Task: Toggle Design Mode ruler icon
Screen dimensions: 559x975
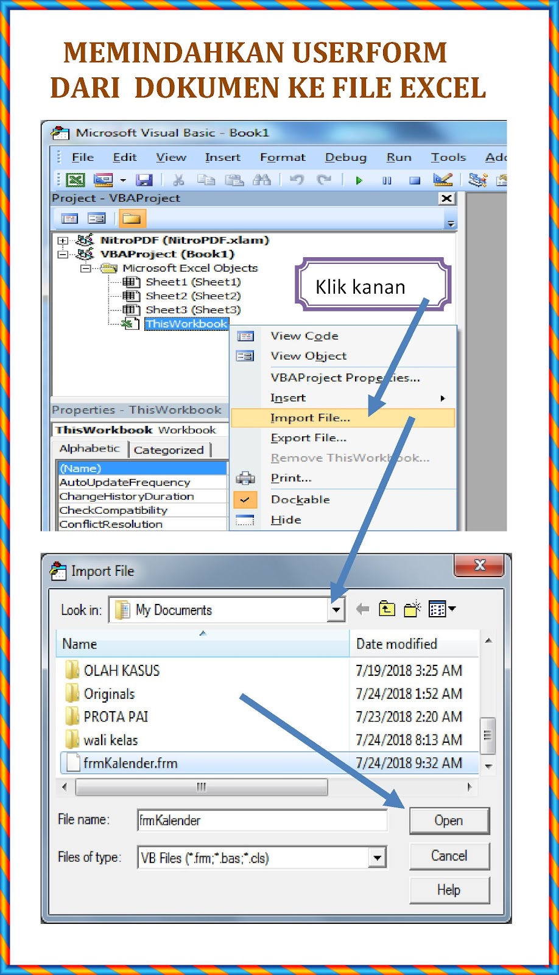Action: click(x=443, y=180)
